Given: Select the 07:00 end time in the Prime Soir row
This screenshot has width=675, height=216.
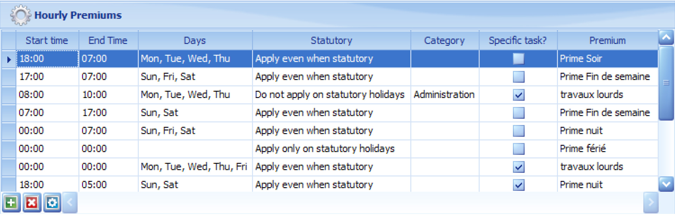Looking at the screenshot, I should pyautogui.click(x=108, y=59).
